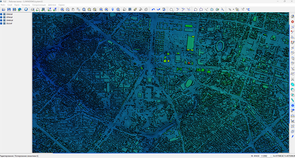Go to previous view arrow

[101, 9]
